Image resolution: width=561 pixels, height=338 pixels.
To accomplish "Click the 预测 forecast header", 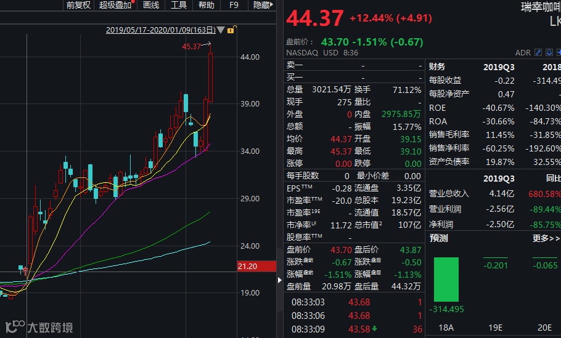I will point(438,238).
